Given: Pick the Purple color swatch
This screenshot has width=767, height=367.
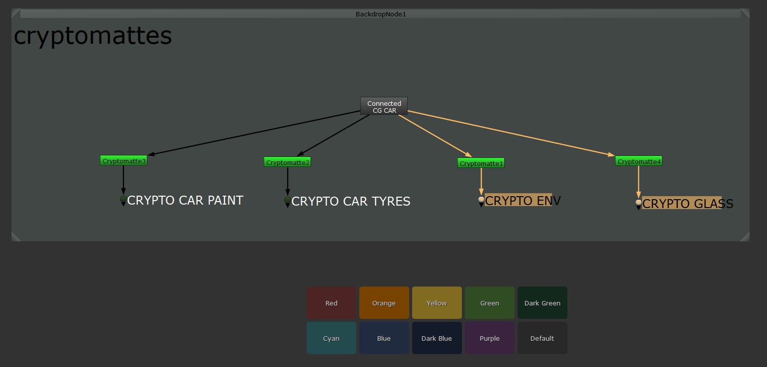Looking at the screenshot, I should pos(489,338).
